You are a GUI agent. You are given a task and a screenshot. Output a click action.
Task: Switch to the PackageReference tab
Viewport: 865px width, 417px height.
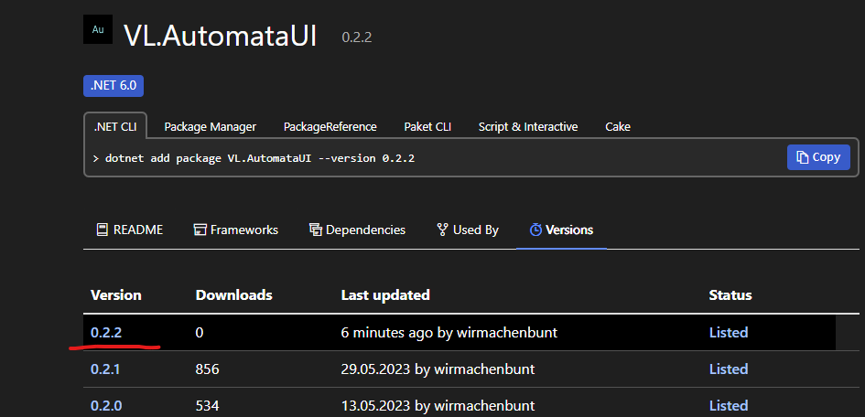[x=330, y=127]
